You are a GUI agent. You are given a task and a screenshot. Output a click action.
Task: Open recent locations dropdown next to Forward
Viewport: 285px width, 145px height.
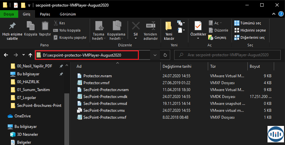[23, 55]
